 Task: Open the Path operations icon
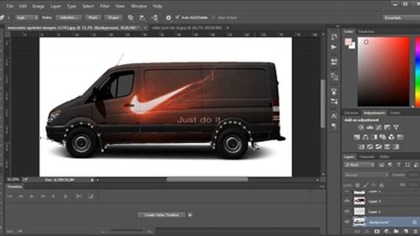tap(131, 18)
